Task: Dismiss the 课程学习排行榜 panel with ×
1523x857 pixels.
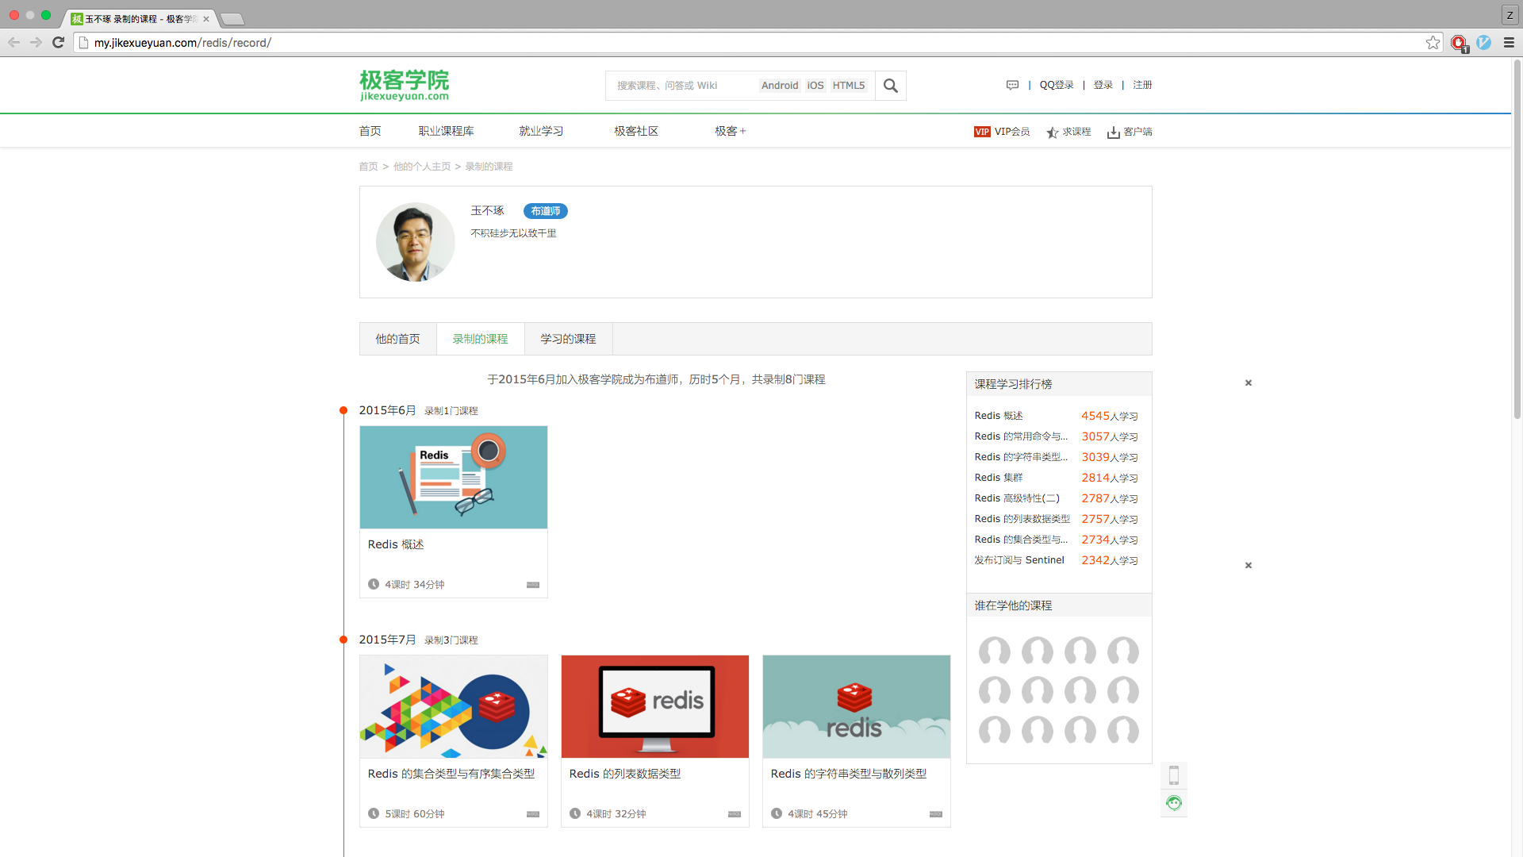Action: click(1248, 382)
